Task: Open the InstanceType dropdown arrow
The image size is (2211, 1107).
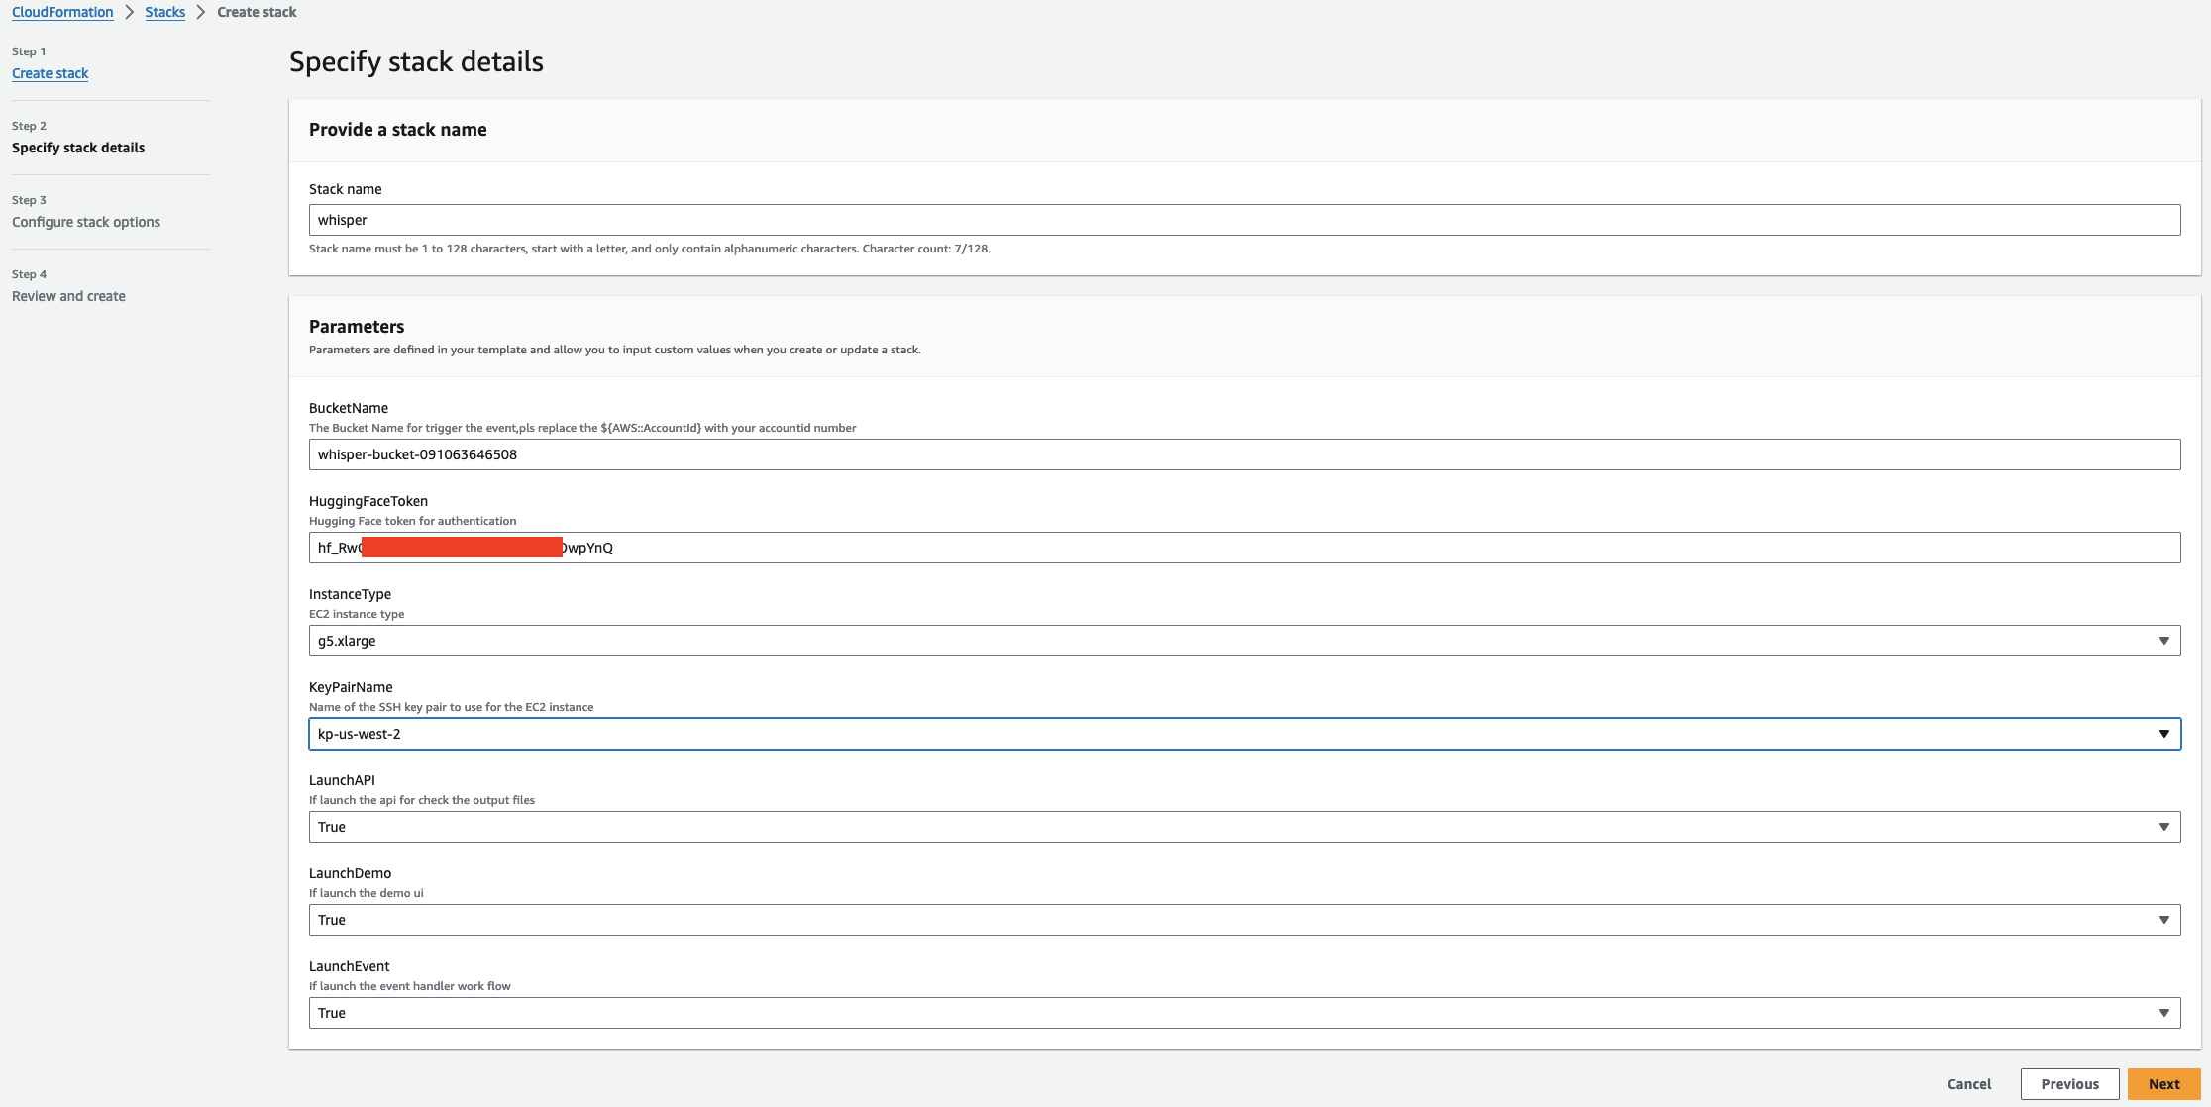Action: (2163, 641)
